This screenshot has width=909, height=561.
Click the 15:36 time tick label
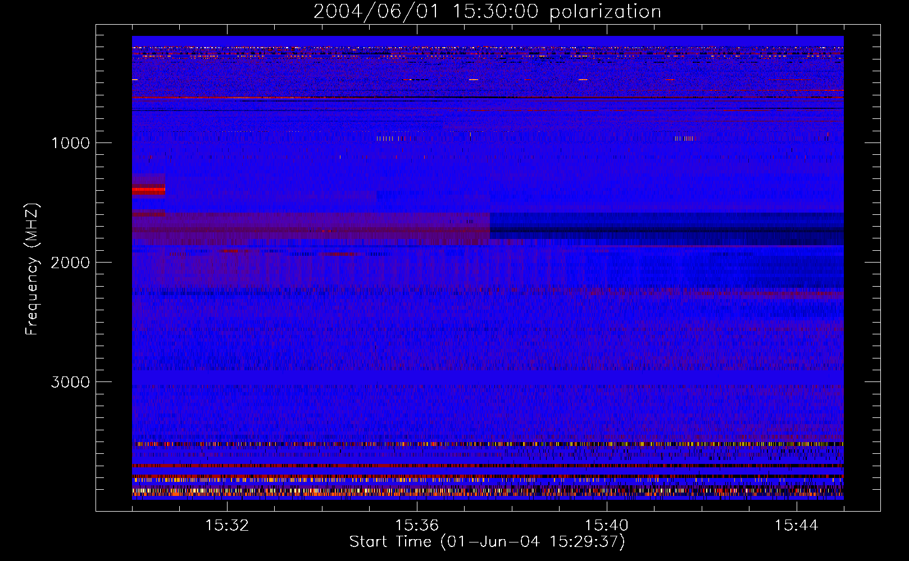point(417,526)
